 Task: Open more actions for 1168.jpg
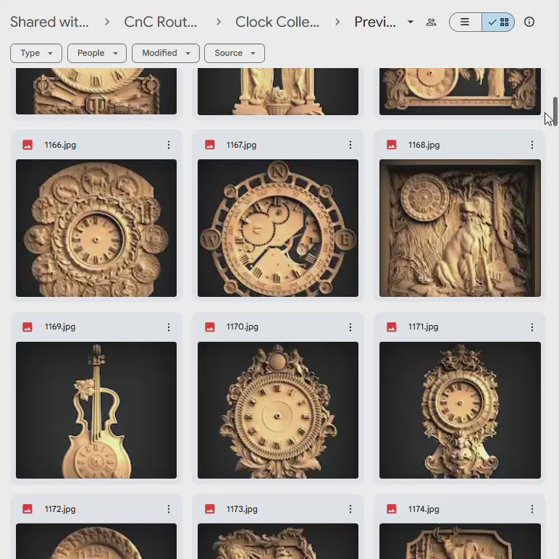[x=532, y=145]
